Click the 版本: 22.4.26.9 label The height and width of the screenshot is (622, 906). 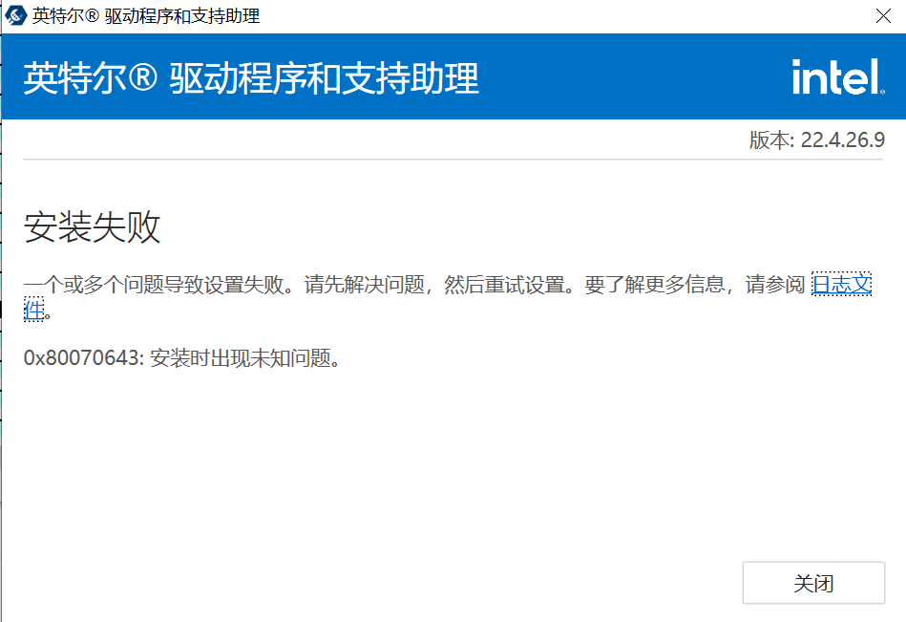click(816, 139)
